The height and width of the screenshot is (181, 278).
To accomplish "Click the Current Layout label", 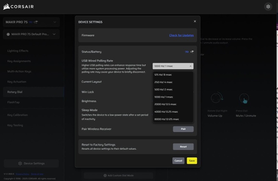I will click(92, 81).
